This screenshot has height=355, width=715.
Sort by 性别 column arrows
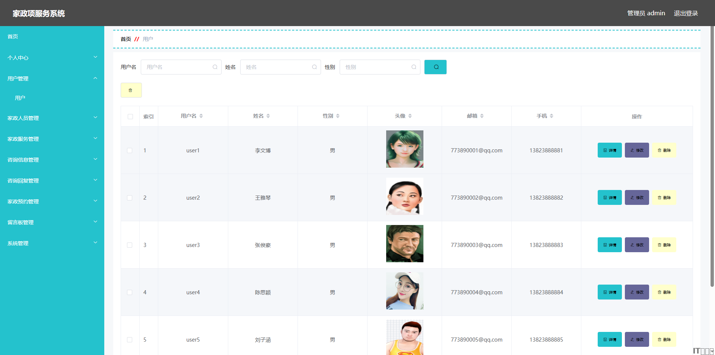tap(338, 116)
